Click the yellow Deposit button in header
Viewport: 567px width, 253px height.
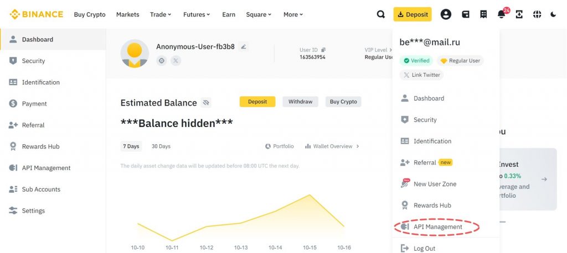tap(413, 14)
